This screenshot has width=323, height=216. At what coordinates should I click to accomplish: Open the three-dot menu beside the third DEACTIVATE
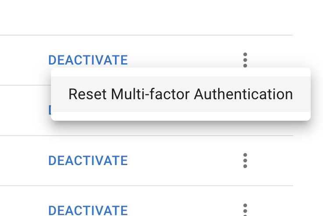[x=245, y=161]
